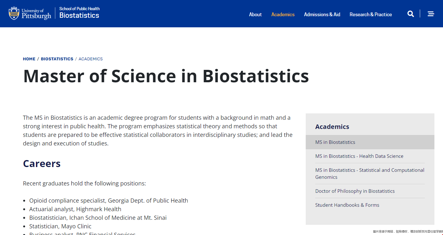
Task: Click the Academics sidebar heading
Action: 332,127
